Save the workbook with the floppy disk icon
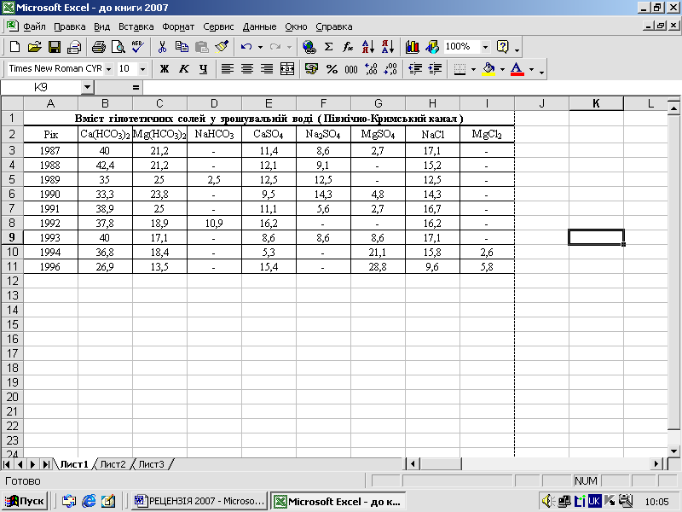The height and width of the screenshot is (512, 682). point(55,47)
